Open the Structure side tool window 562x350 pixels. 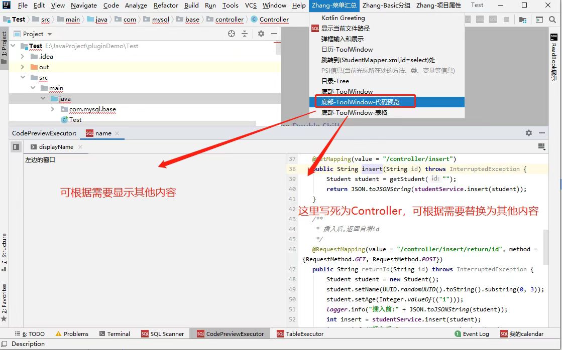tap(4, 252)
